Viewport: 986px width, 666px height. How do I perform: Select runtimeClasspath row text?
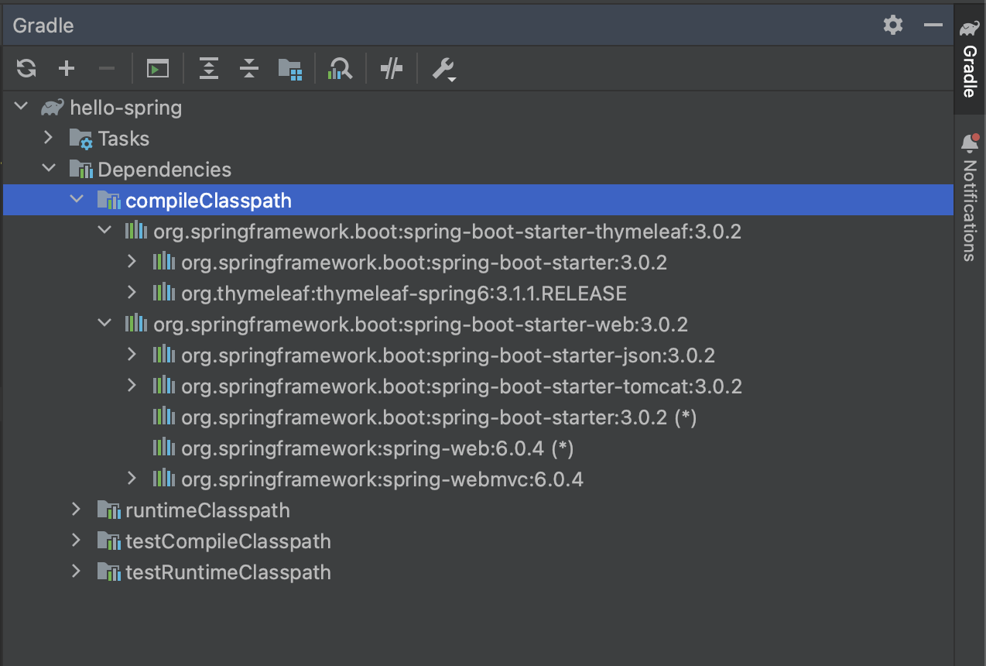208,510
